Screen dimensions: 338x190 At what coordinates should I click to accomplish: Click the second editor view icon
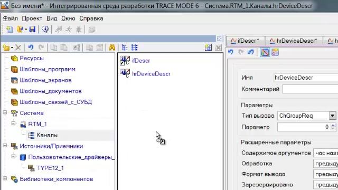[x=275, y=52]
